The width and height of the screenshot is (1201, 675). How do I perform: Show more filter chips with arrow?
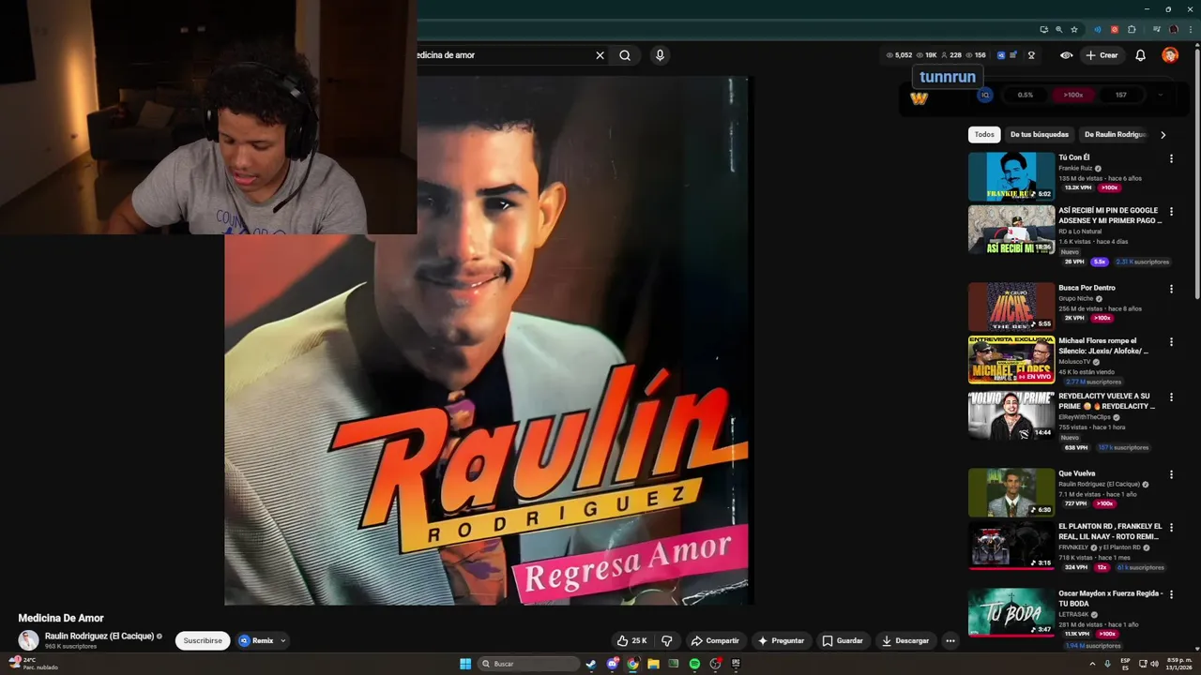point(1163,135)
